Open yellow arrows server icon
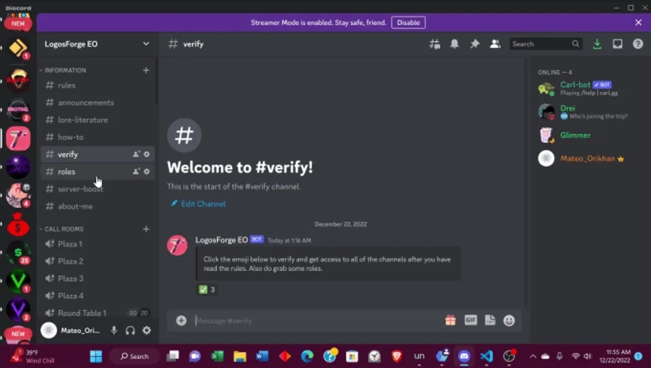Image resolution: width=651 pixels, height=368 pixels. 18,49
